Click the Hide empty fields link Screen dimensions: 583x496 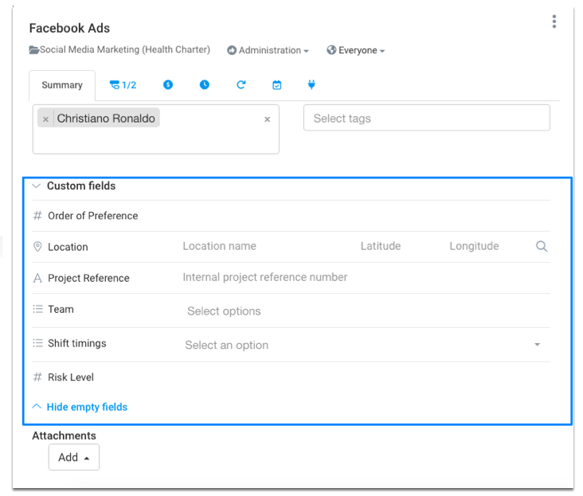point(87,407)
